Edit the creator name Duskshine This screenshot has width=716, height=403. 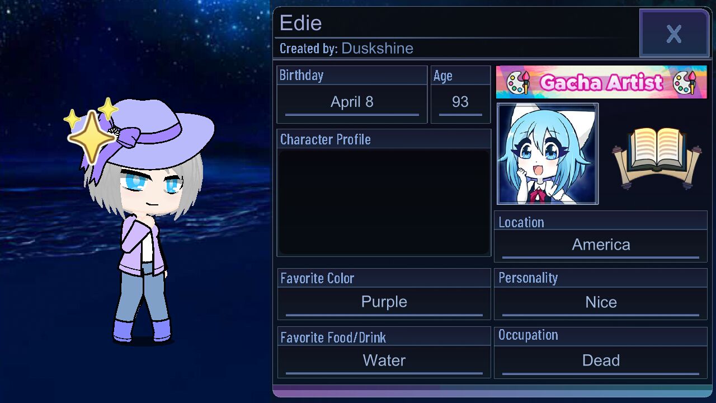tap(377, 49)
